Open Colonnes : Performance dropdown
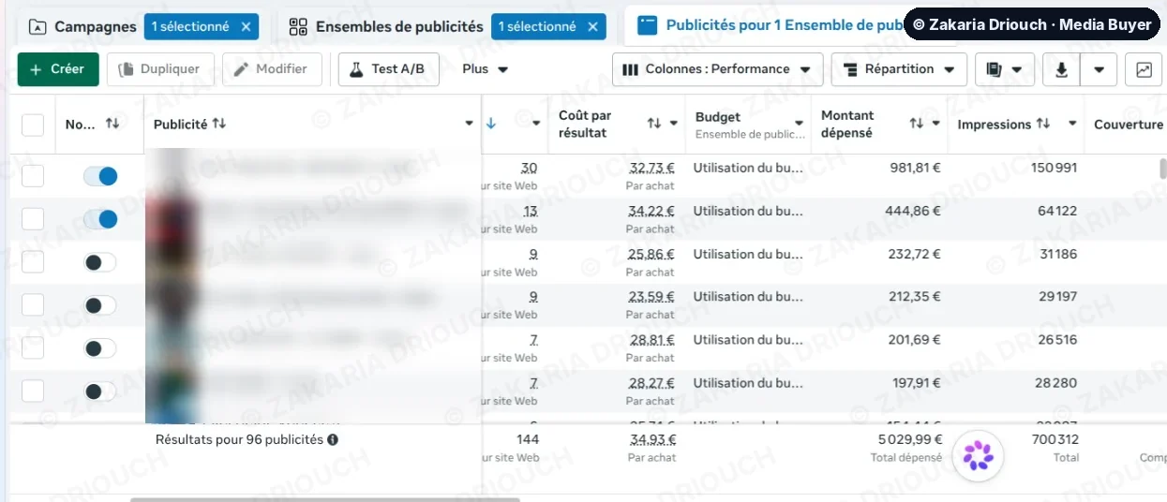Screen dimensions: 1167x502 pos(718,69)
